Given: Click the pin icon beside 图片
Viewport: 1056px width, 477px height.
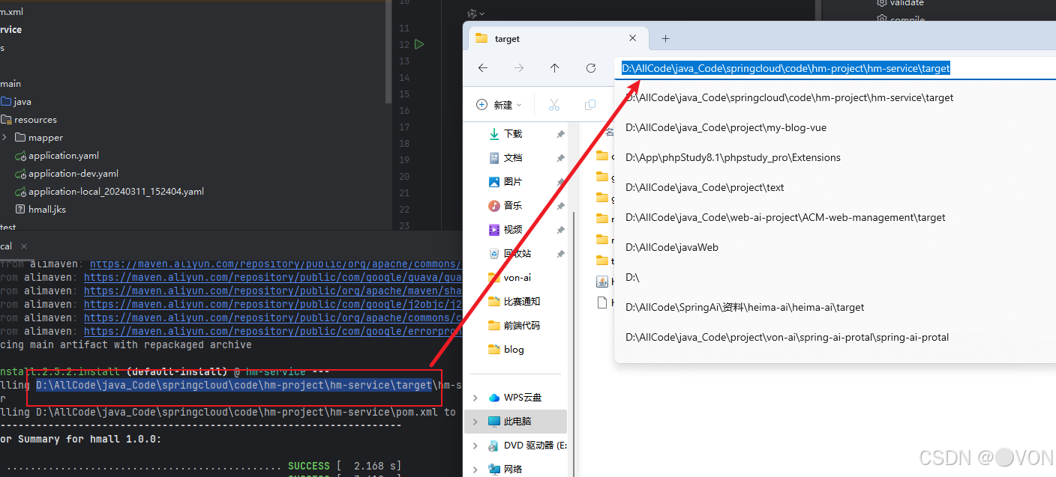Looking at the screenshot, I should (x=560, y=182).
